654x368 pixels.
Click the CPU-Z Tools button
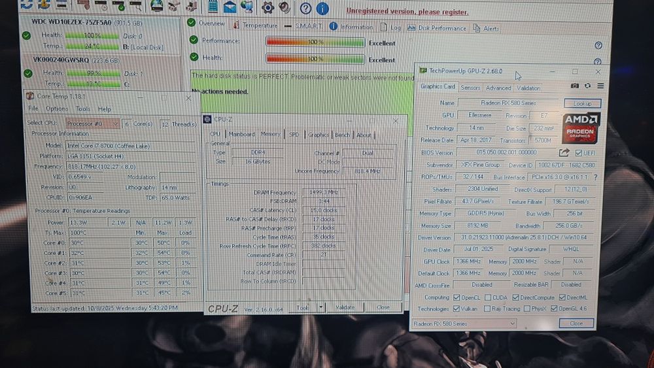tap(302, 308)
